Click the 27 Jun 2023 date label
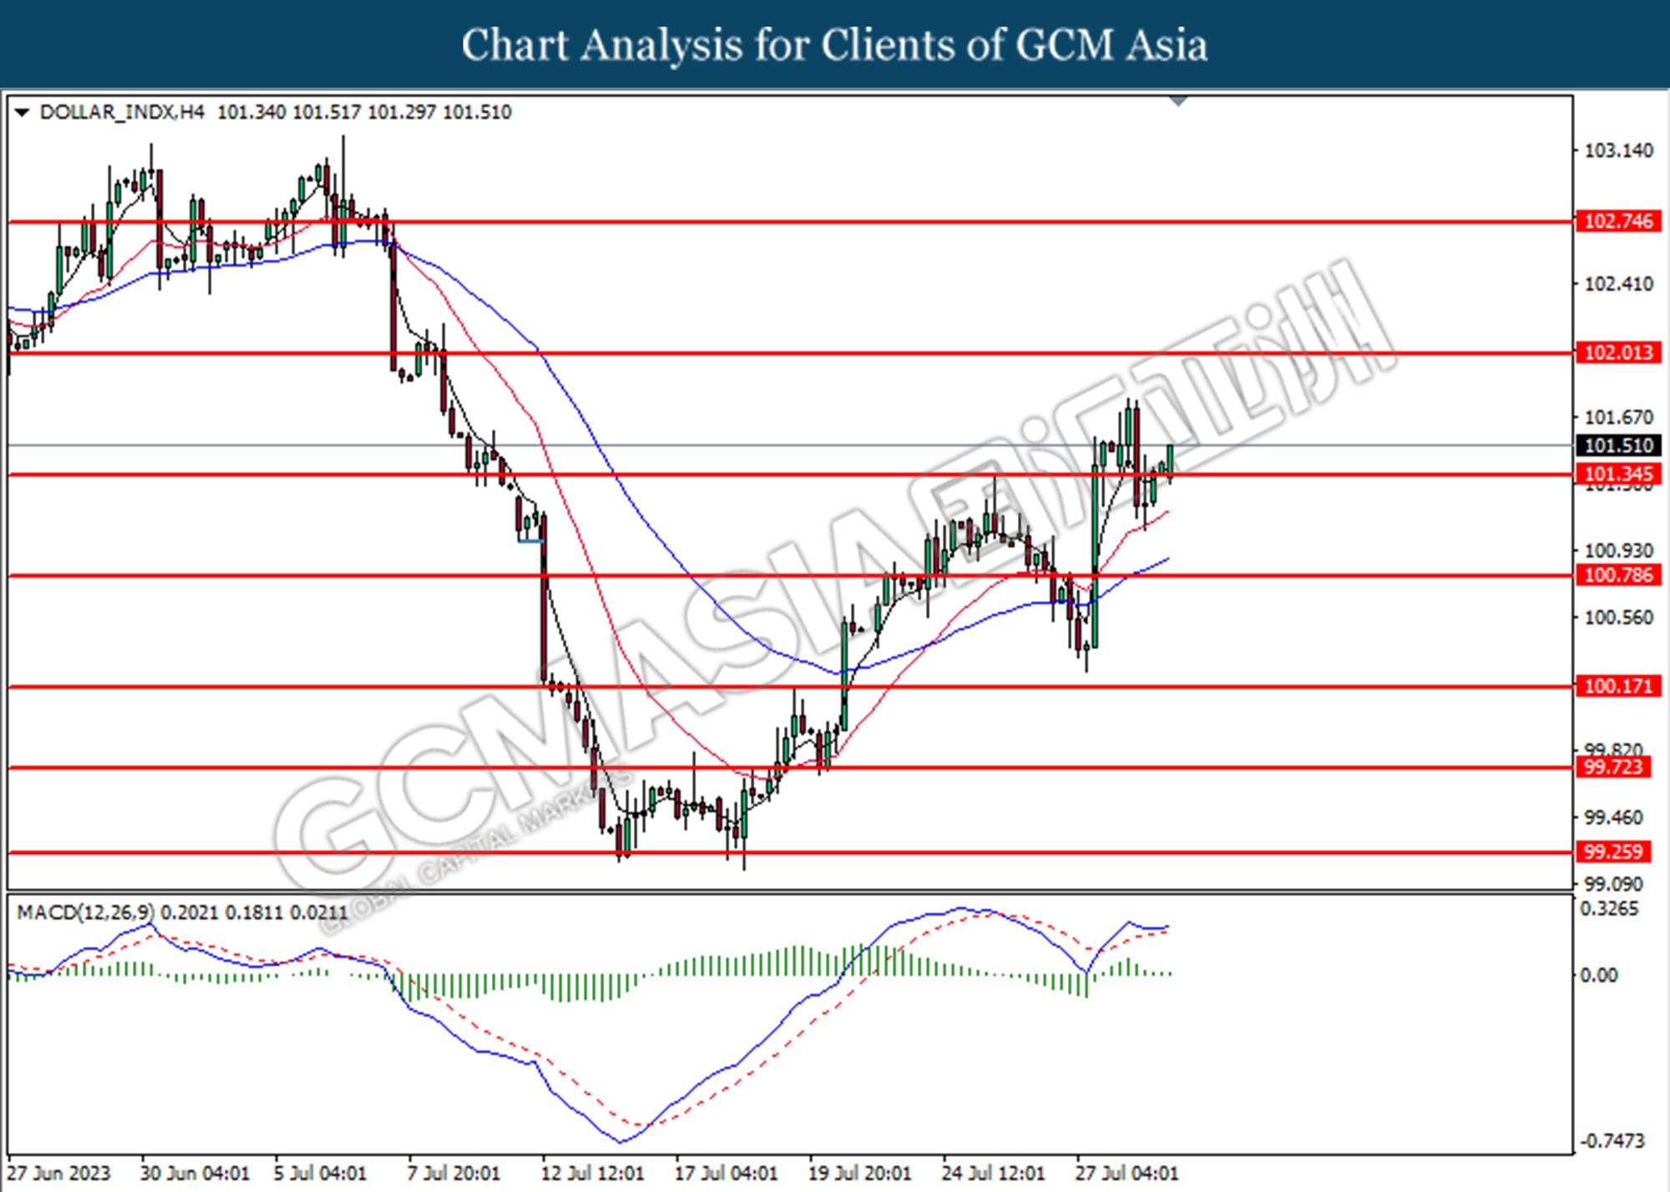This screenshot has width=1670, height=1192. click(x=58, y=1173)
